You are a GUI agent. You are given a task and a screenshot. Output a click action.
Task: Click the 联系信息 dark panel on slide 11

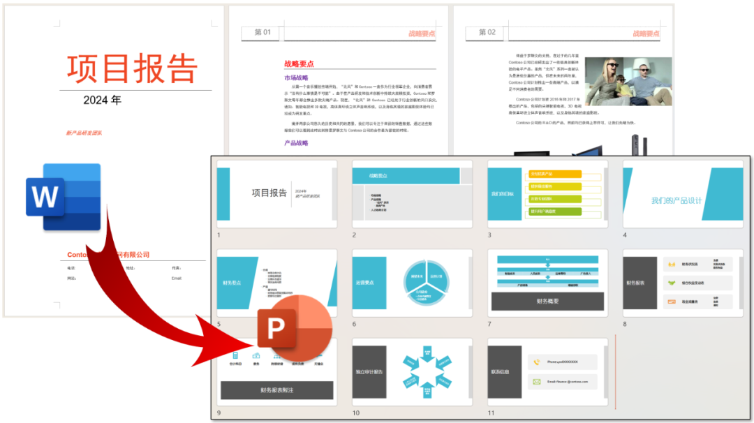click(505, 372)
